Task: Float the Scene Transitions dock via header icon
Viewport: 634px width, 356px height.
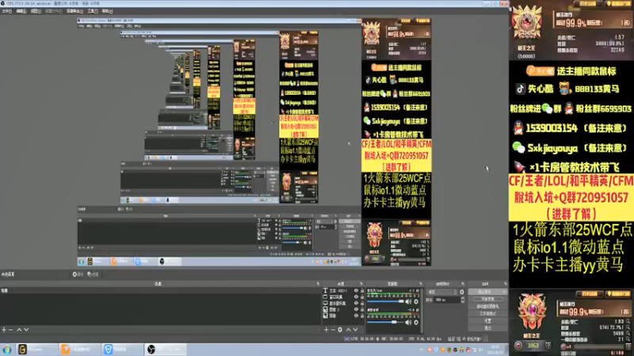Action: pos(463,283)
